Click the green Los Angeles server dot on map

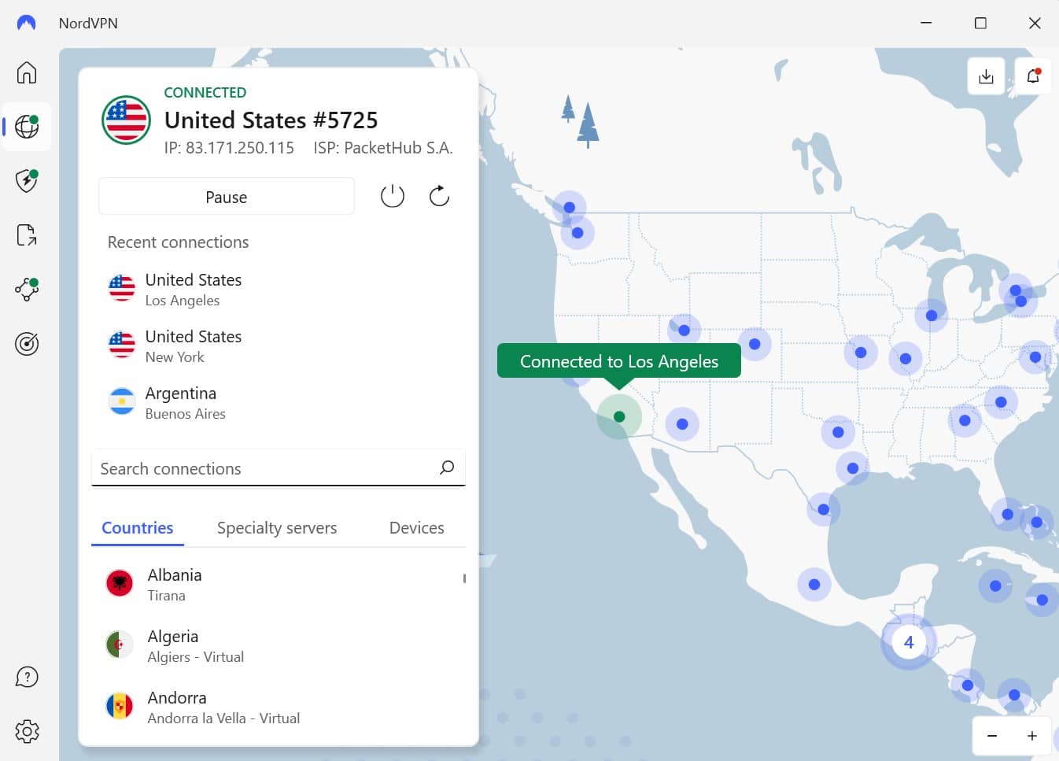pos(619,417)
